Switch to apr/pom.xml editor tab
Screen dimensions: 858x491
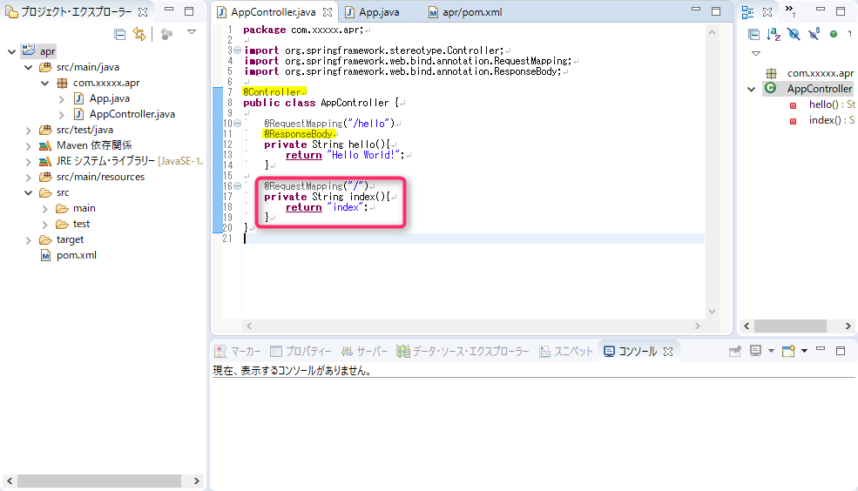[x=471, y=12]
